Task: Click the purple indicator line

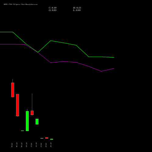Action: pyautogui.click(x=63, y=61)
